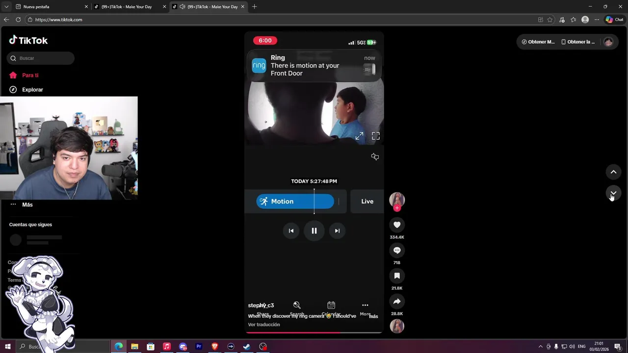Open the Edge favorites list icon
This screenshot has width=628, height=353.
573,20
